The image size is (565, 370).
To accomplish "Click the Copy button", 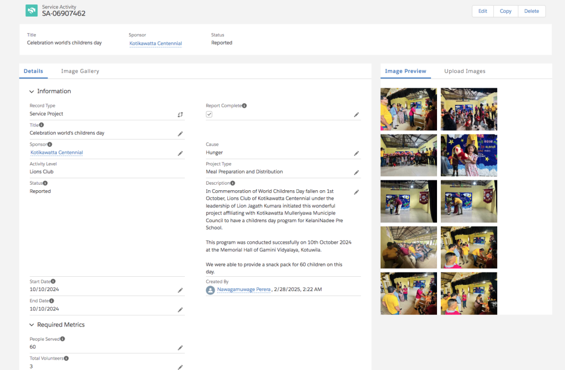I will point(505,11).
